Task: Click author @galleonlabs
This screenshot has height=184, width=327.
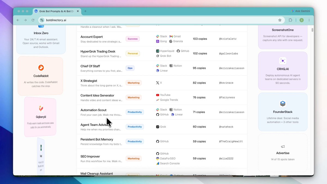Action: (229, 53)
